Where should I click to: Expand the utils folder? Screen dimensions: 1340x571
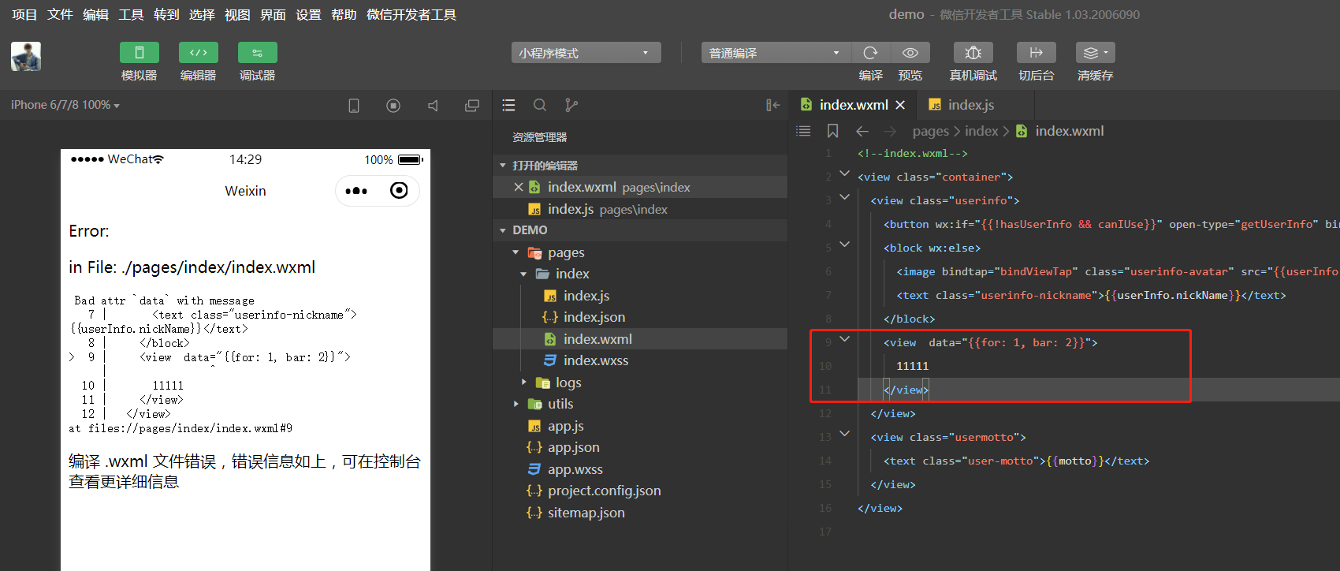click(516, 404)
